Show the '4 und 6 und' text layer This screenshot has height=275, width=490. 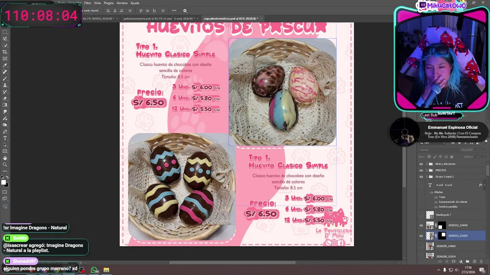click(421, 185)
